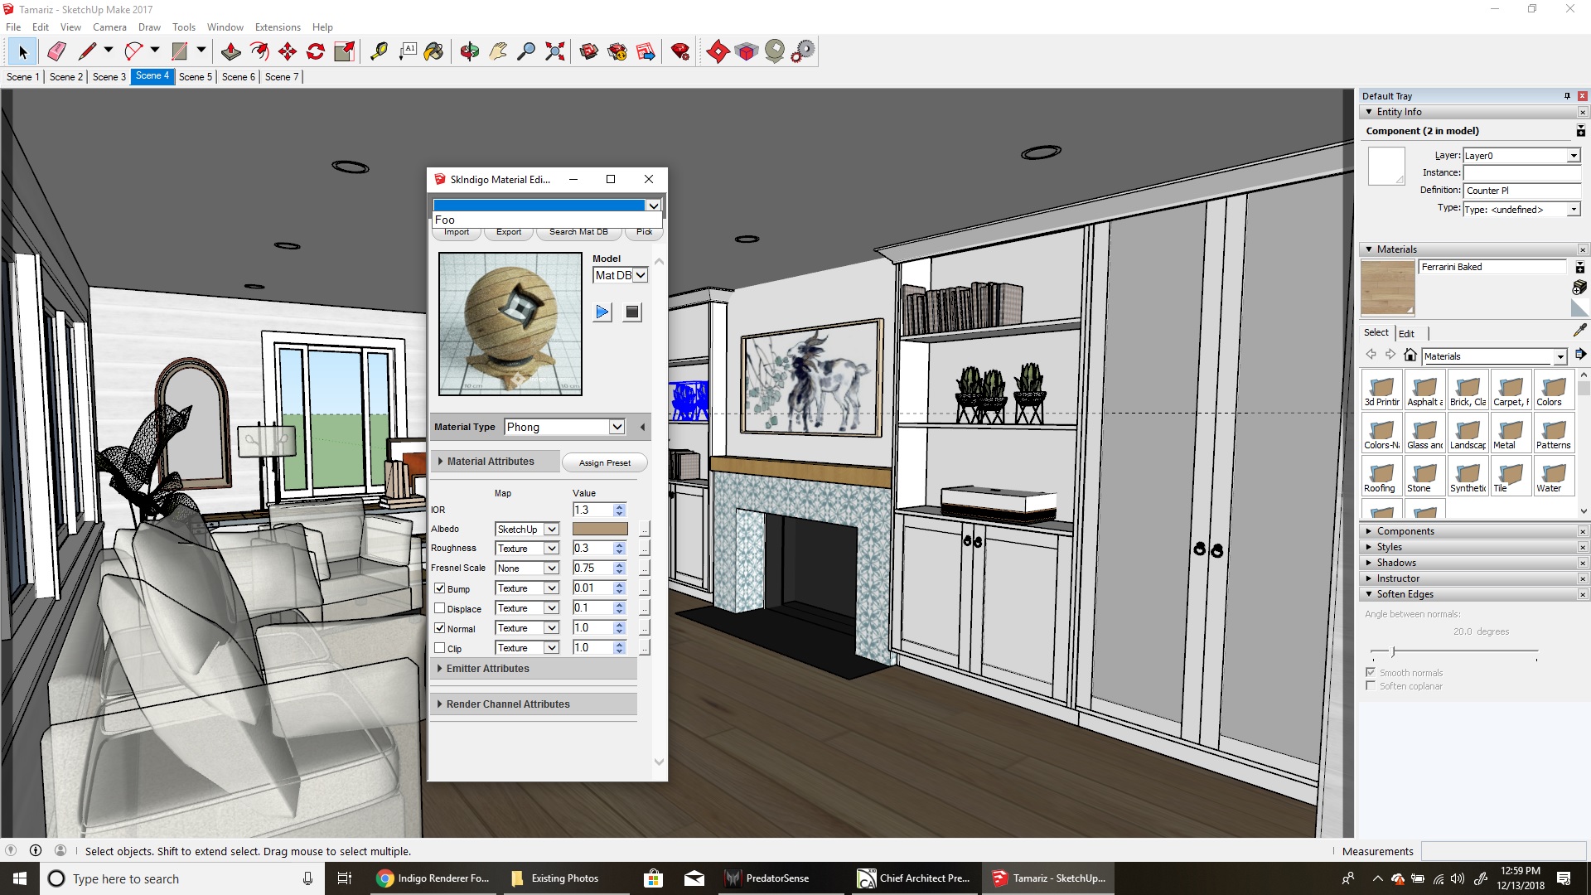Start the material preview render

pos(602,312)
